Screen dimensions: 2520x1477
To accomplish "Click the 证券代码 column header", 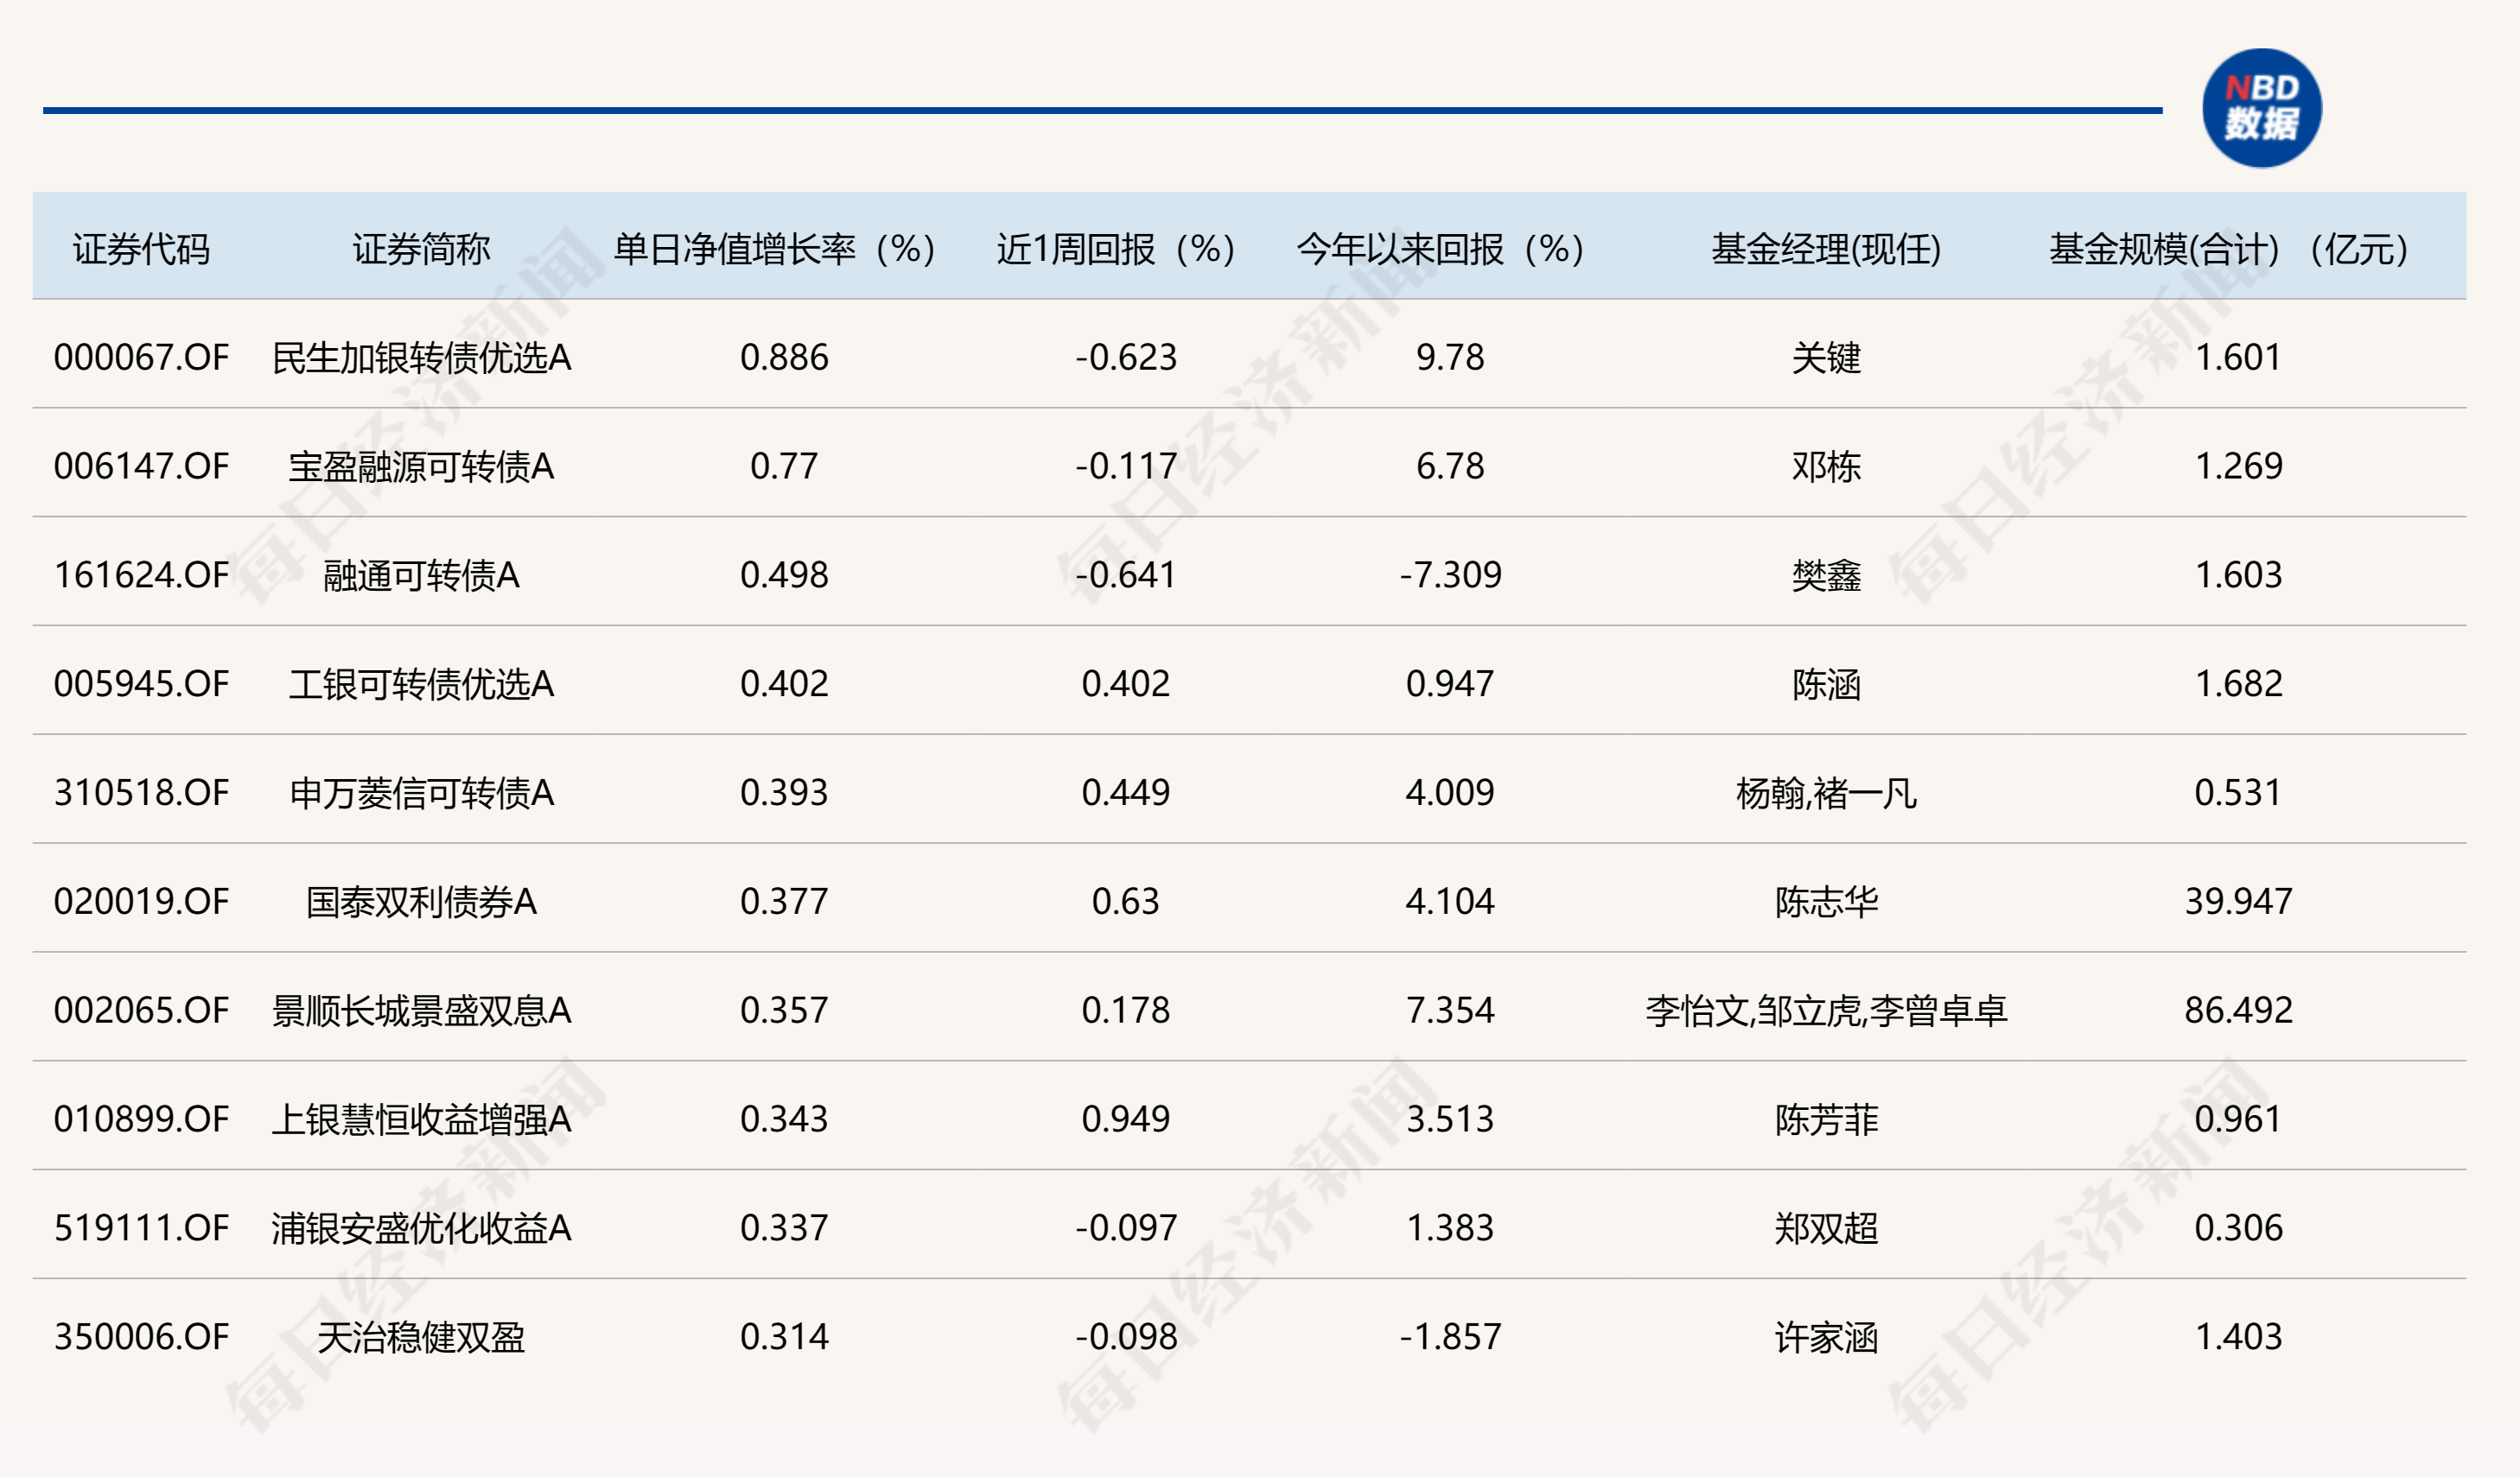I will click(x=141, y=249).
